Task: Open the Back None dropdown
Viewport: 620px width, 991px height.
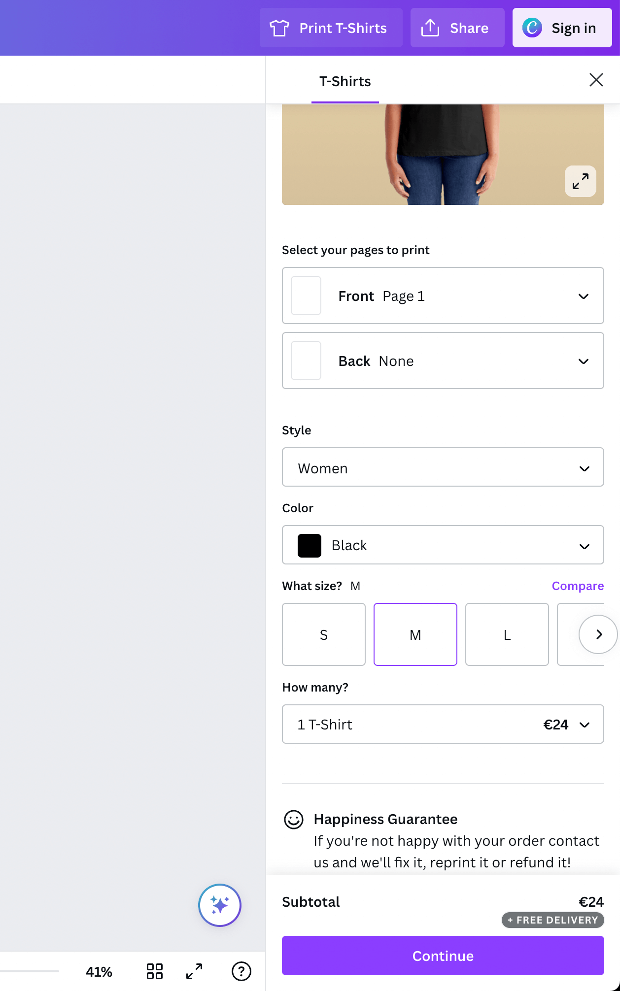Action: click(443, 361)
